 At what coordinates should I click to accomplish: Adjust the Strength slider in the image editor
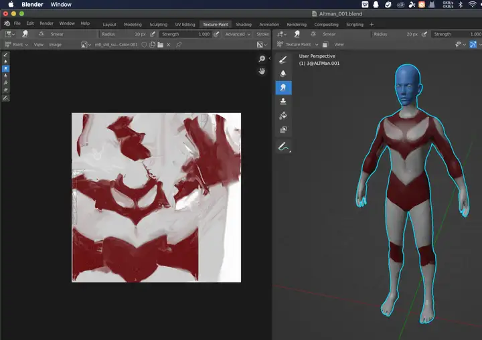(185, 34)
